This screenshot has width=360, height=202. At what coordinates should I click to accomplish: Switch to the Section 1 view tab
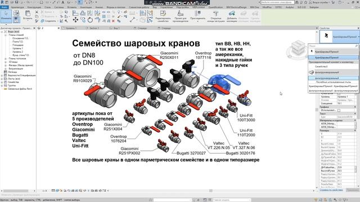tap(94, 28)
